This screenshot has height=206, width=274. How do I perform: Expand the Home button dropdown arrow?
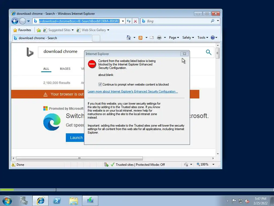(x=134, y=38)
